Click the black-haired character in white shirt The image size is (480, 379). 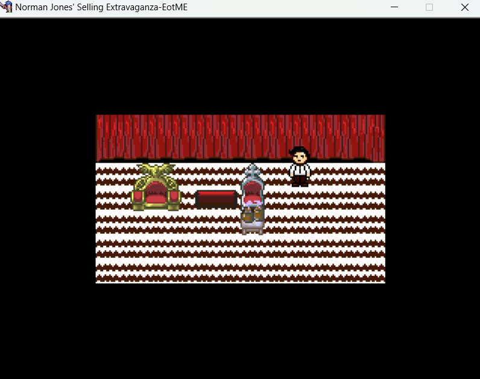tap(300, 167)
